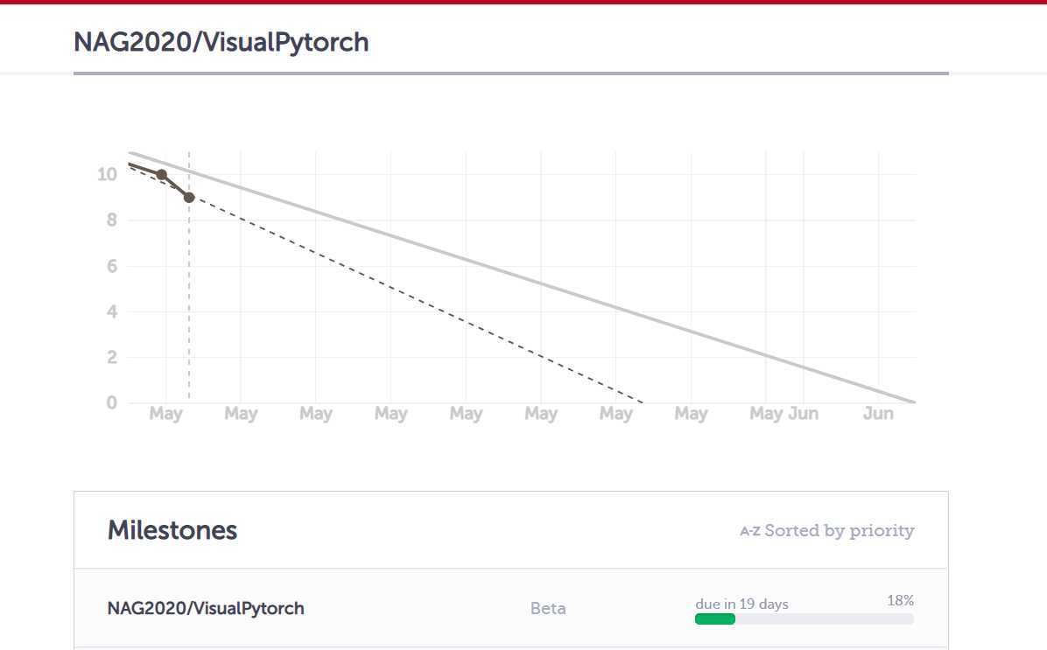Click the y-axis label 10
The image size is (1047, 650).
(107, 174)
